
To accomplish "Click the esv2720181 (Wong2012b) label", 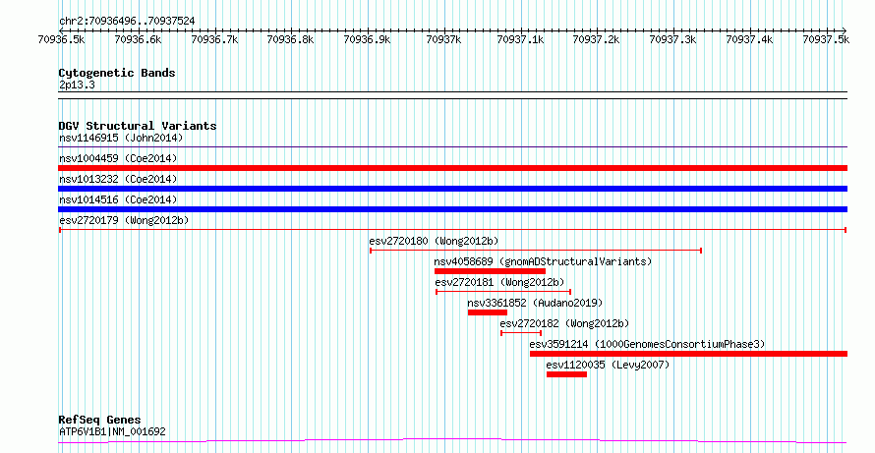I will tap(500, 282).
